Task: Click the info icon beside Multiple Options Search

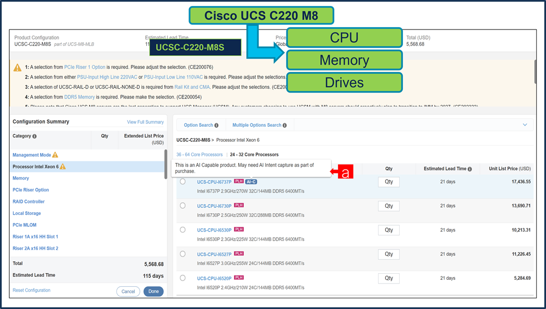Action: pos(284,125)
